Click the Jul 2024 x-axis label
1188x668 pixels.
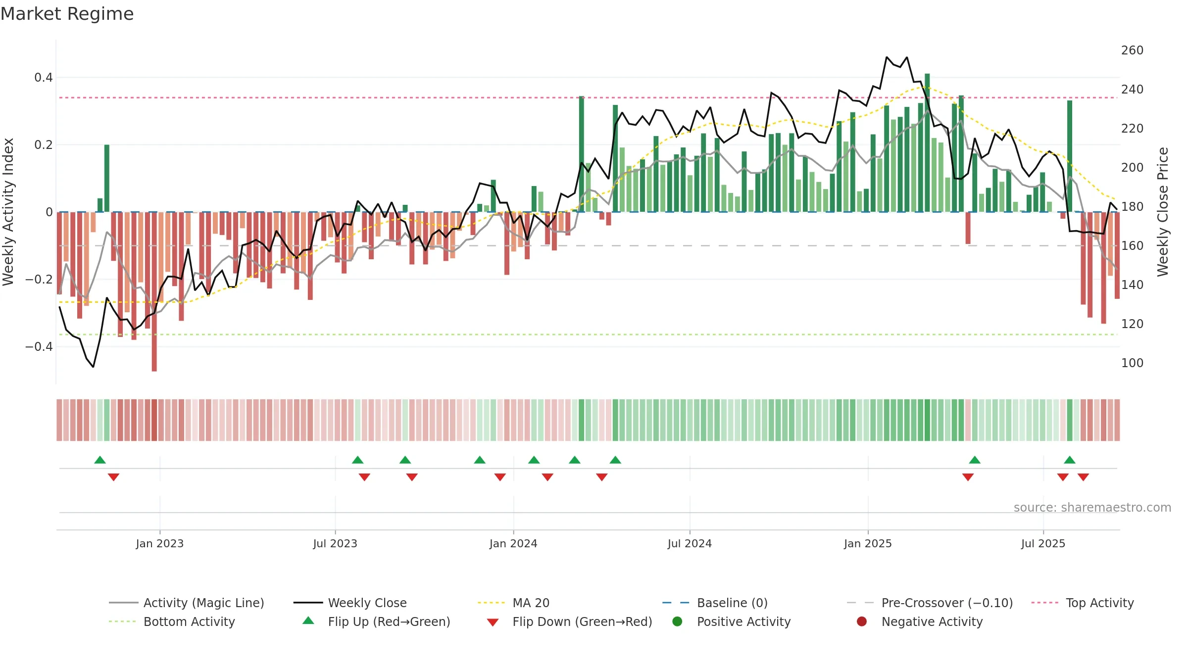690,543
